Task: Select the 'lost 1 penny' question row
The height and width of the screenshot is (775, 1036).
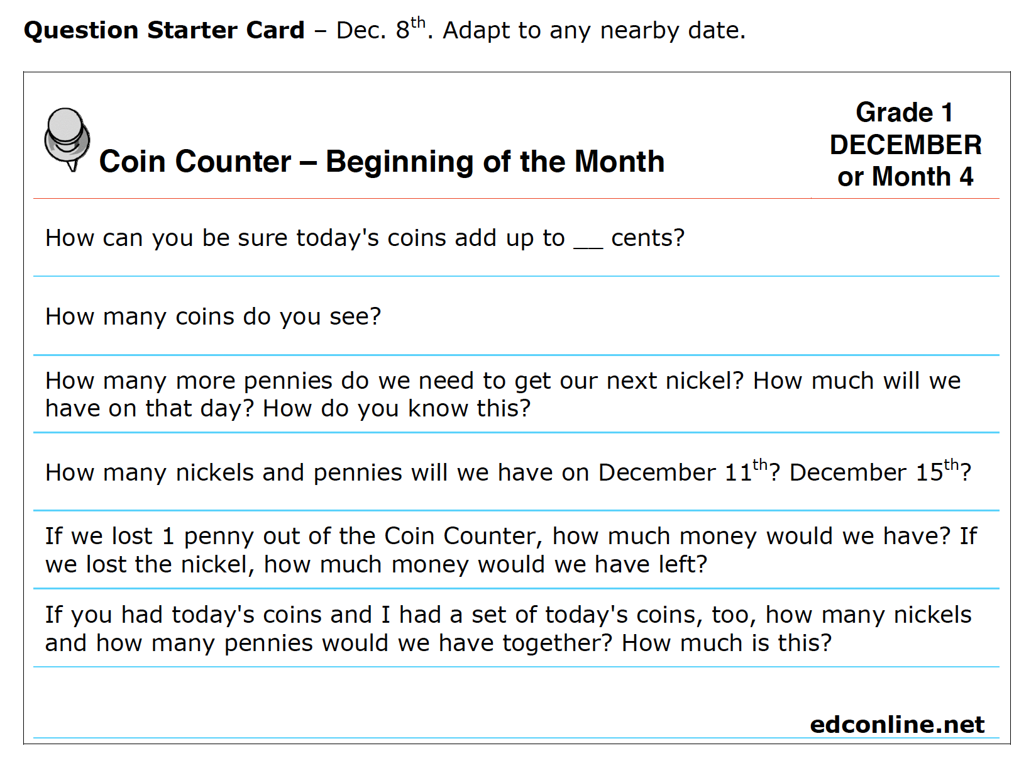Action: pyautogui.click(x=516, y=550)
